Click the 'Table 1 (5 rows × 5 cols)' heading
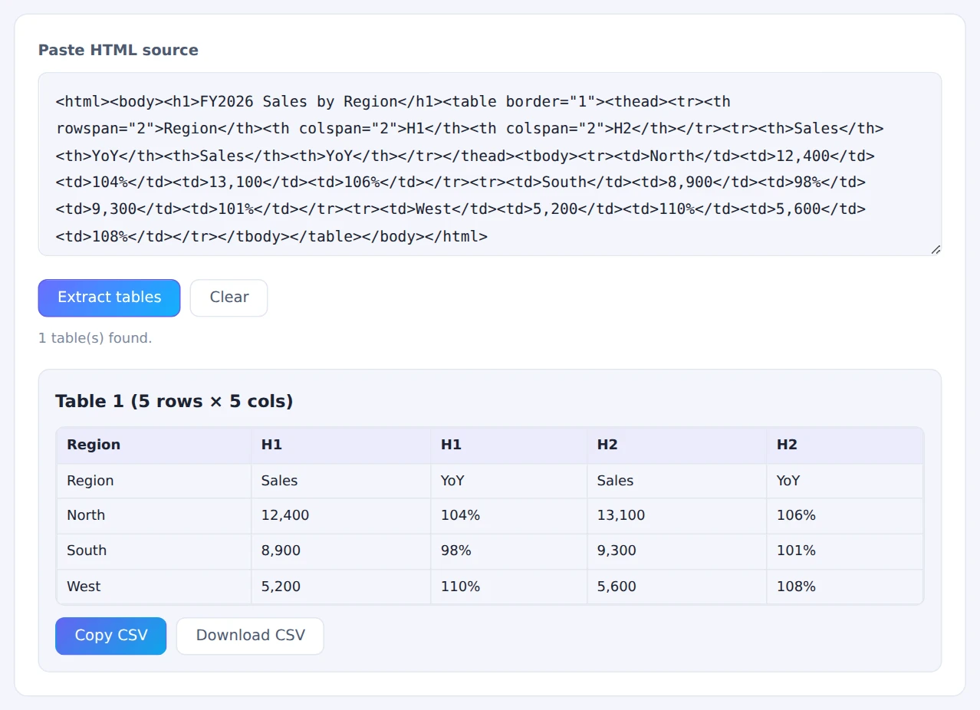The image size is (980, 710). (174, 401)
